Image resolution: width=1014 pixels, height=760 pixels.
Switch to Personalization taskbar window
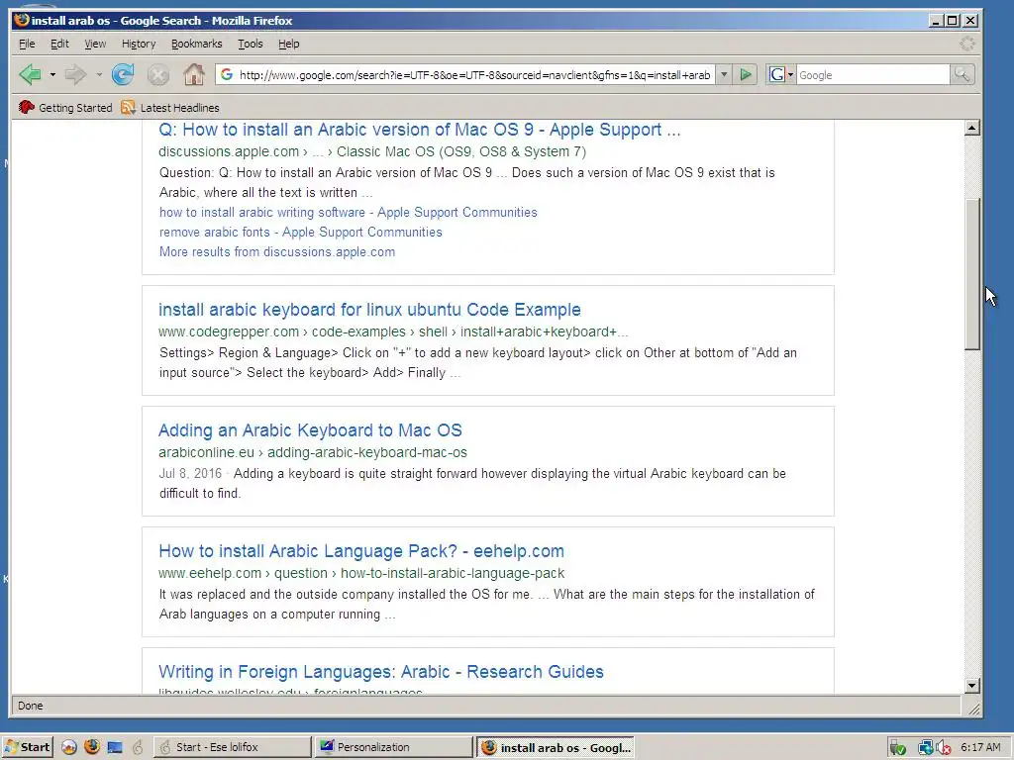(x=394, y=747)
